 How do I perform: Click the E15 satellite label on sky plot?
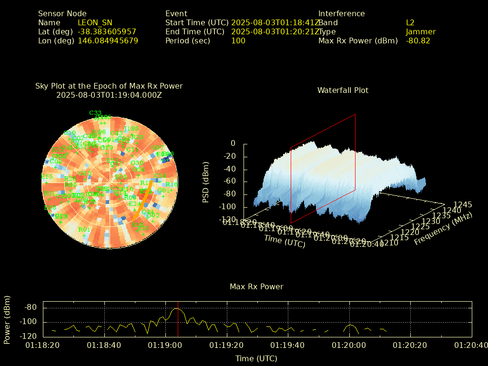[x=47, y=177]
